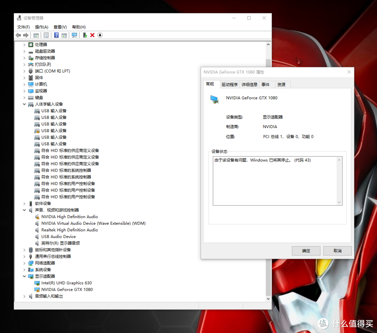The width and height of the screenshot is (377, 333).
Task: Select NVIDIA GeForce GTX 1080 warning device
Action: pos(67,289)
